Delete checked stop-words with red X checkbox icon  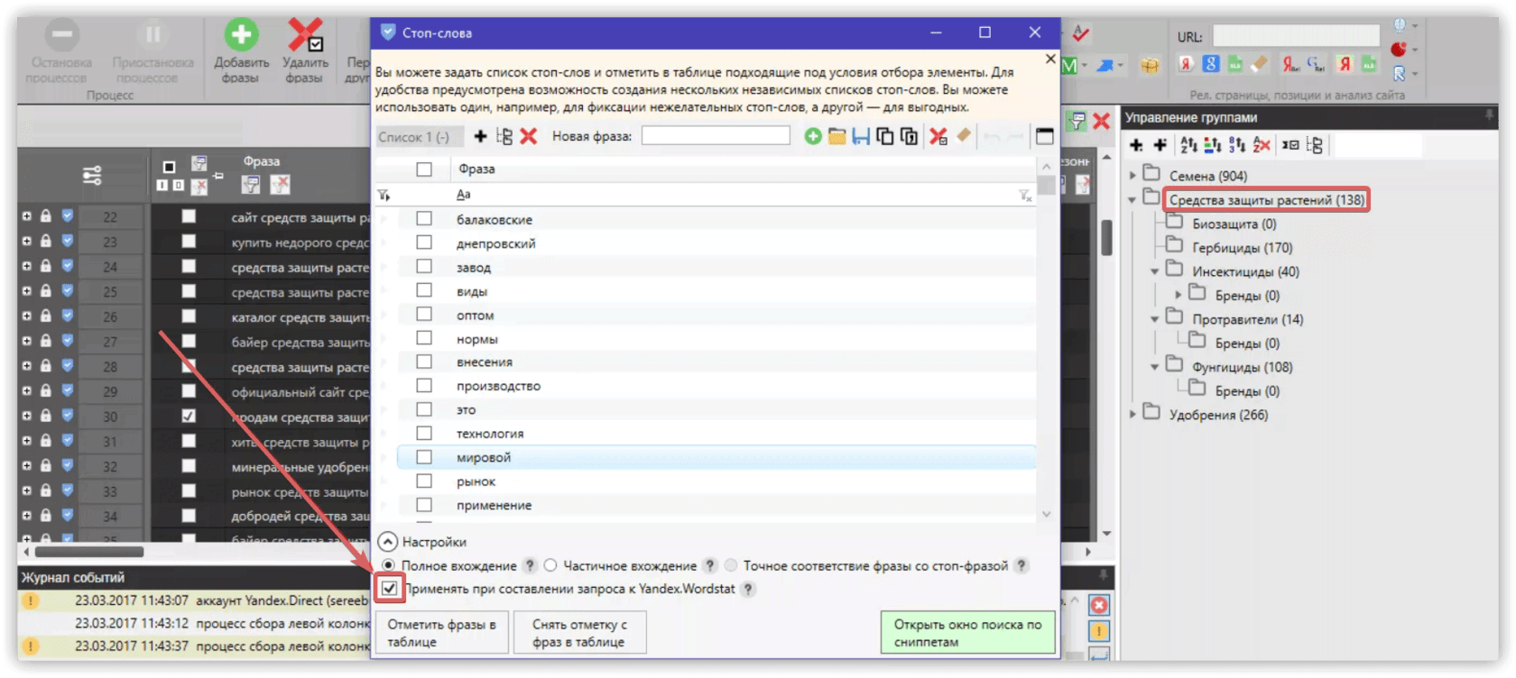coord(938,136)
